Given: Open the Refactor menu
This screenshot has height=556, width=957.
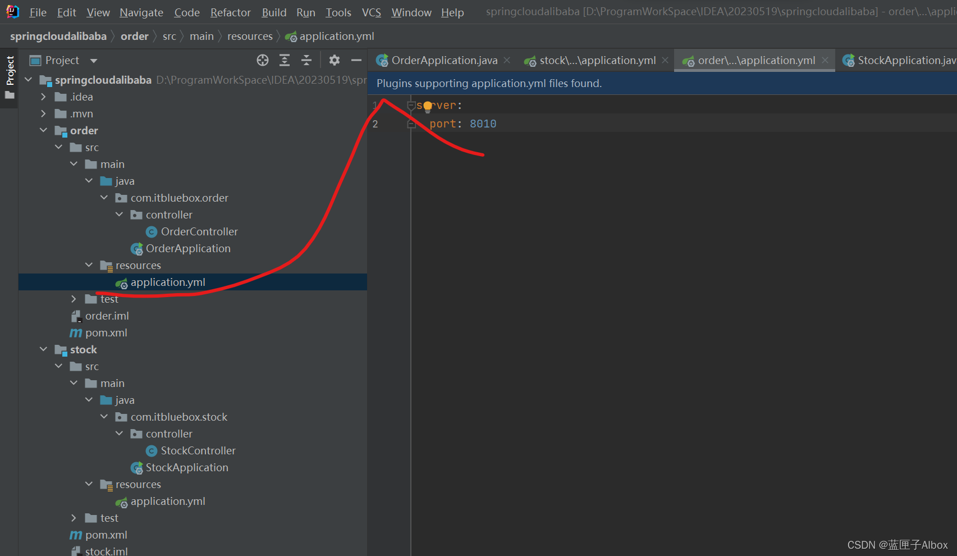Looking at the screenshot, I should pos(230,12).
